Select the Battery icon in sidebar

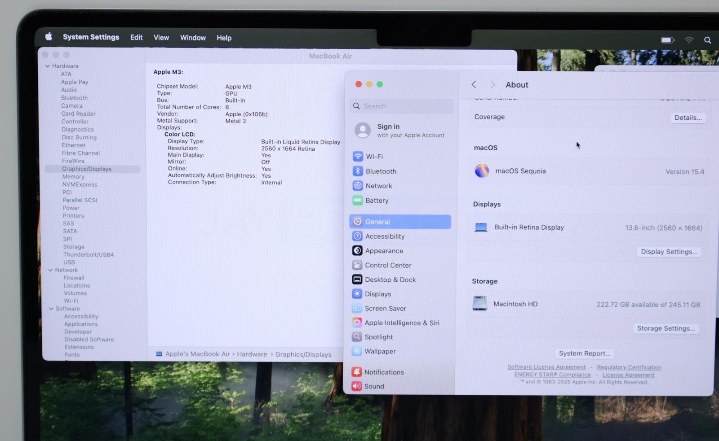[x=358, y=201]
